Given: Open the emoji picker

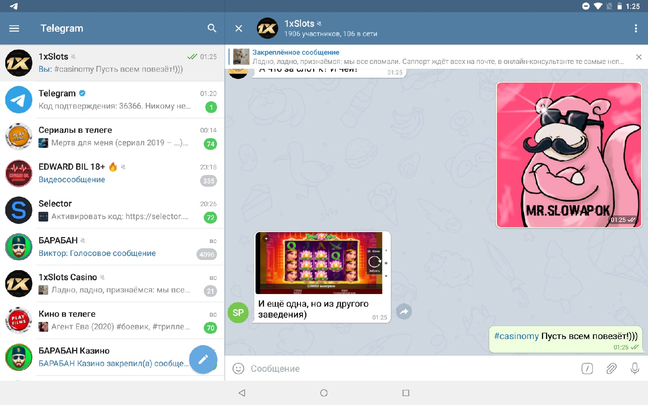Looking at the screenshot, I should tap(238, 369).
